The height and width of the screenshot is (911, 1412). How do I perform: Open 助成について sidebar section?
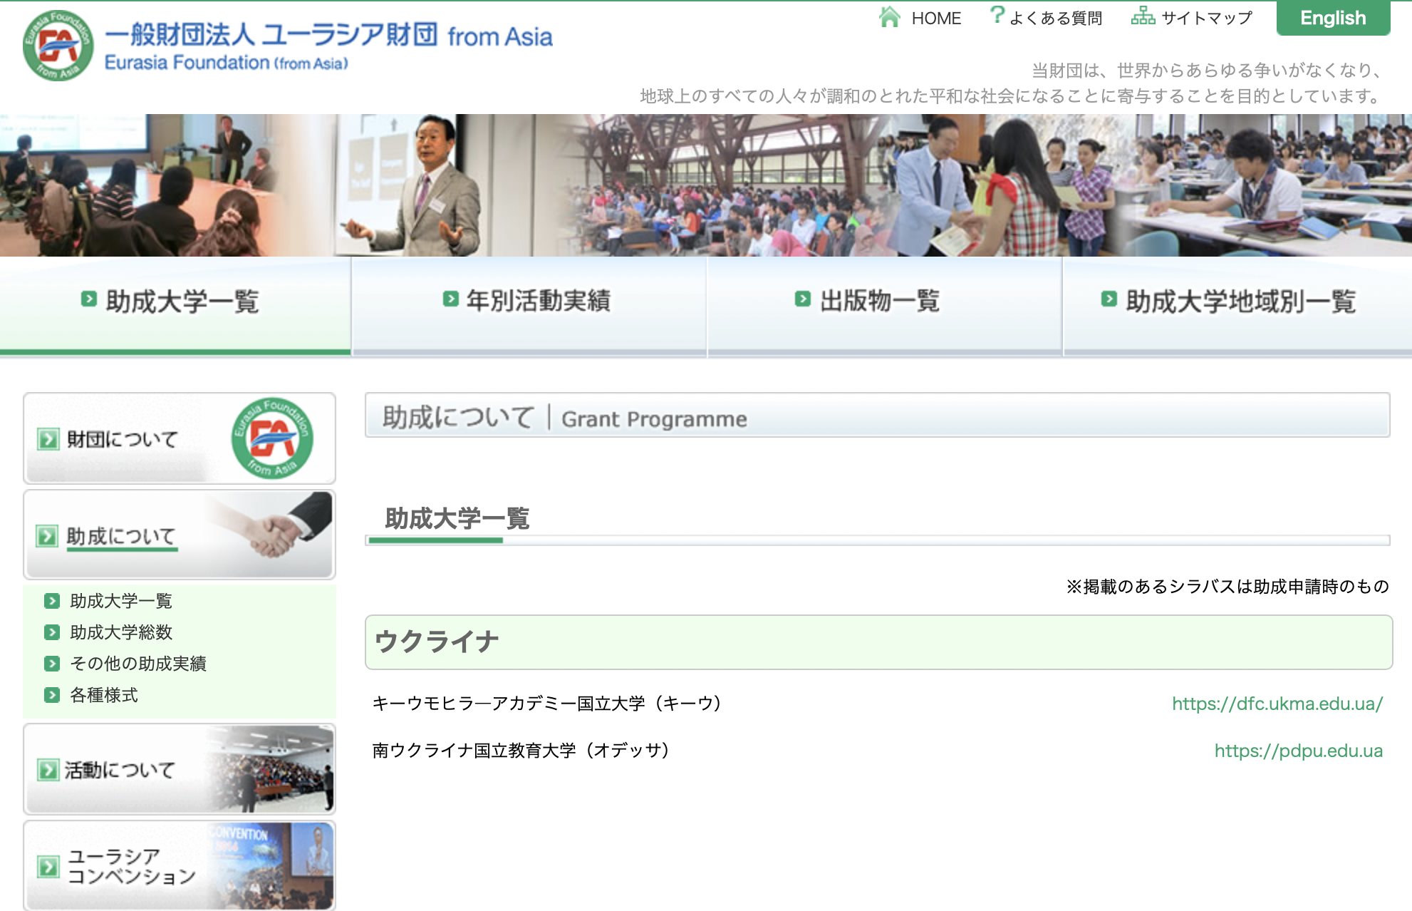(x=180, y=535)
